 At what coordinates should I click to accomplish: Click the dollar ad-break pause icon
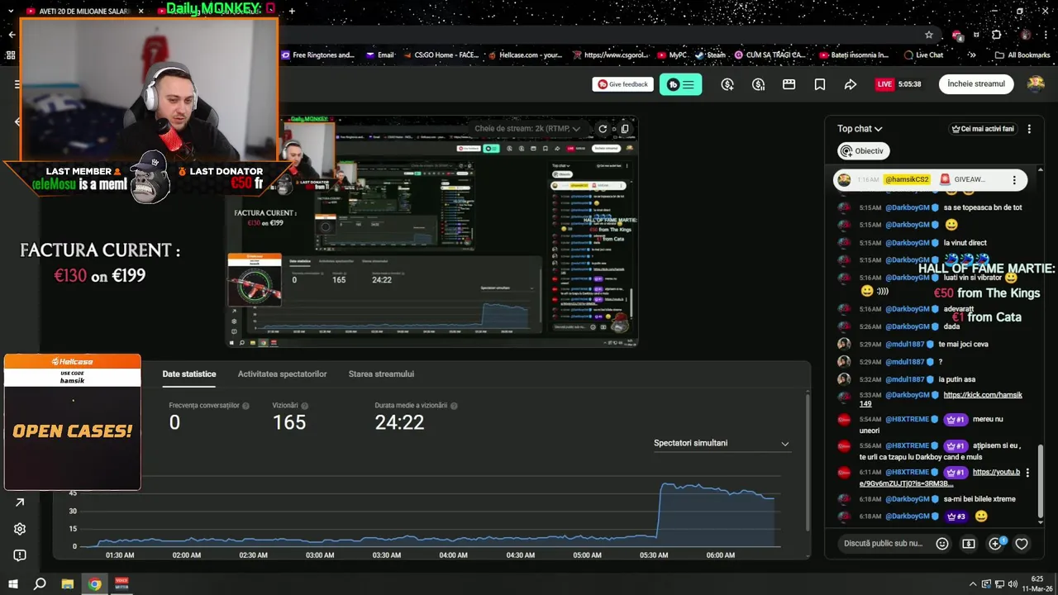click(758, 84)
